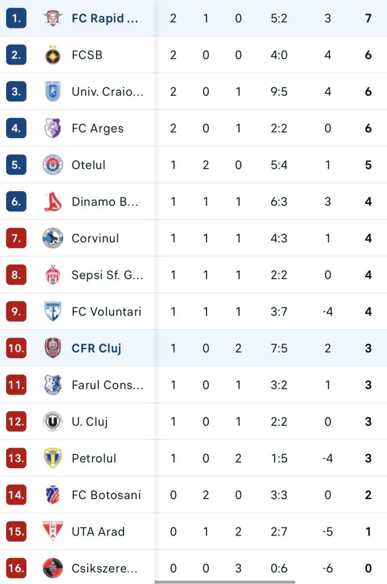387x584 pixels.
Task: Click the rank 16 position badge
Action: pyautogui.click(x=17, y=568)
